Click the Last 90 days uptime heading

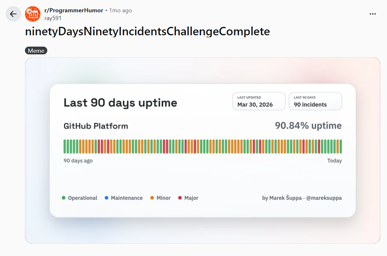point(120,103)
